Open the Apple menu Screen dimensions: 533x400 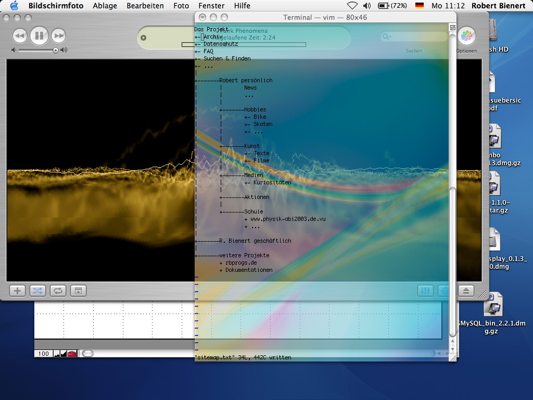pos(14,5)
